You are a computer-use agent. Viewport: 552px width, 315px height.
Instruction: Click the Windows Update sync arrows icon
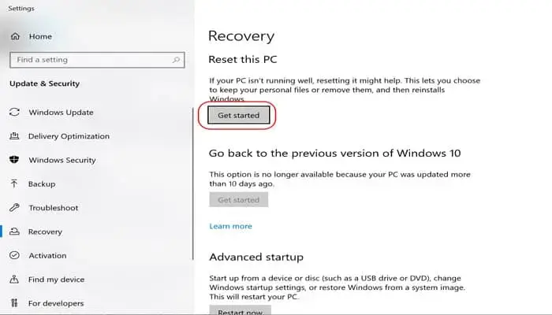(14, 113)
